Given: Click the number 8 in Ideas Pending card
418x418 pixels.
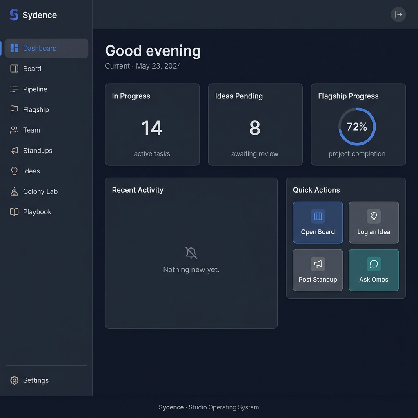Looking at the screenshot, I should [255, 128].
